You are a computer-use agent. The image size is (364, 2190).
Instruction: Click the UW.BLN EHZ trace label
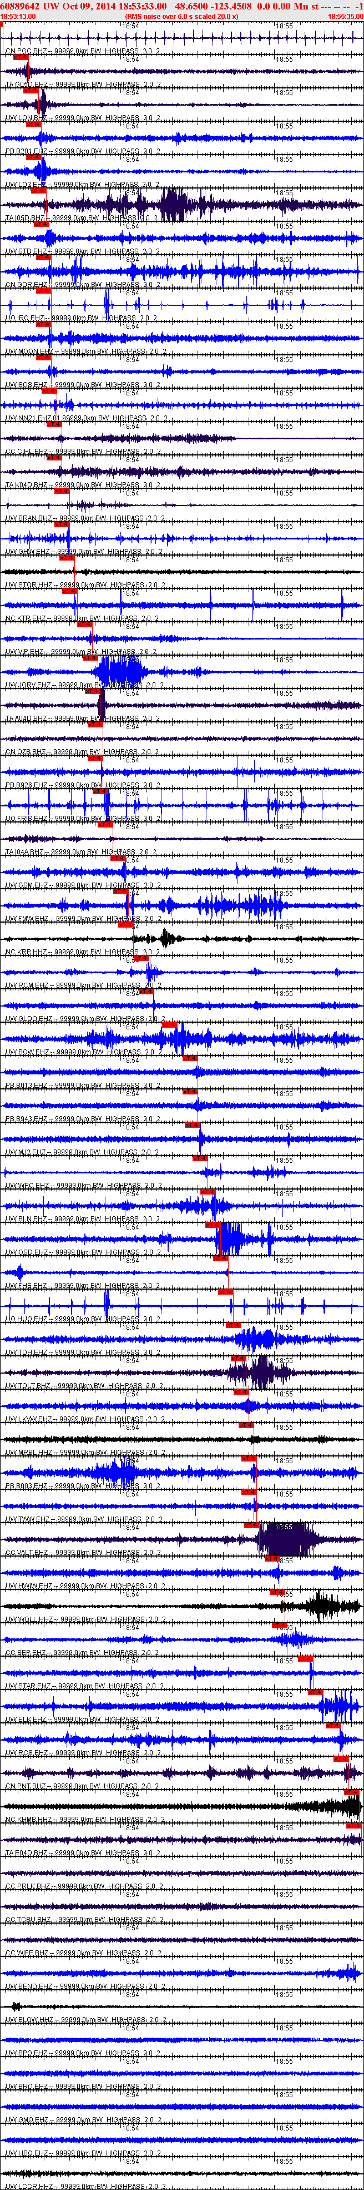(x=83, y=1218)
